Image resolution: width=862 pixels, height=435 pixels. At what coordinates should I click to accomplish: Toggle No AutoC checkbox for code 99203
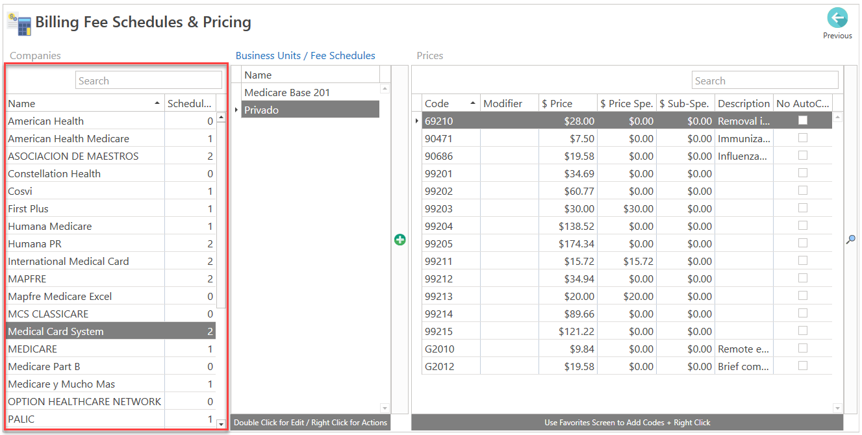click(803, 208)
